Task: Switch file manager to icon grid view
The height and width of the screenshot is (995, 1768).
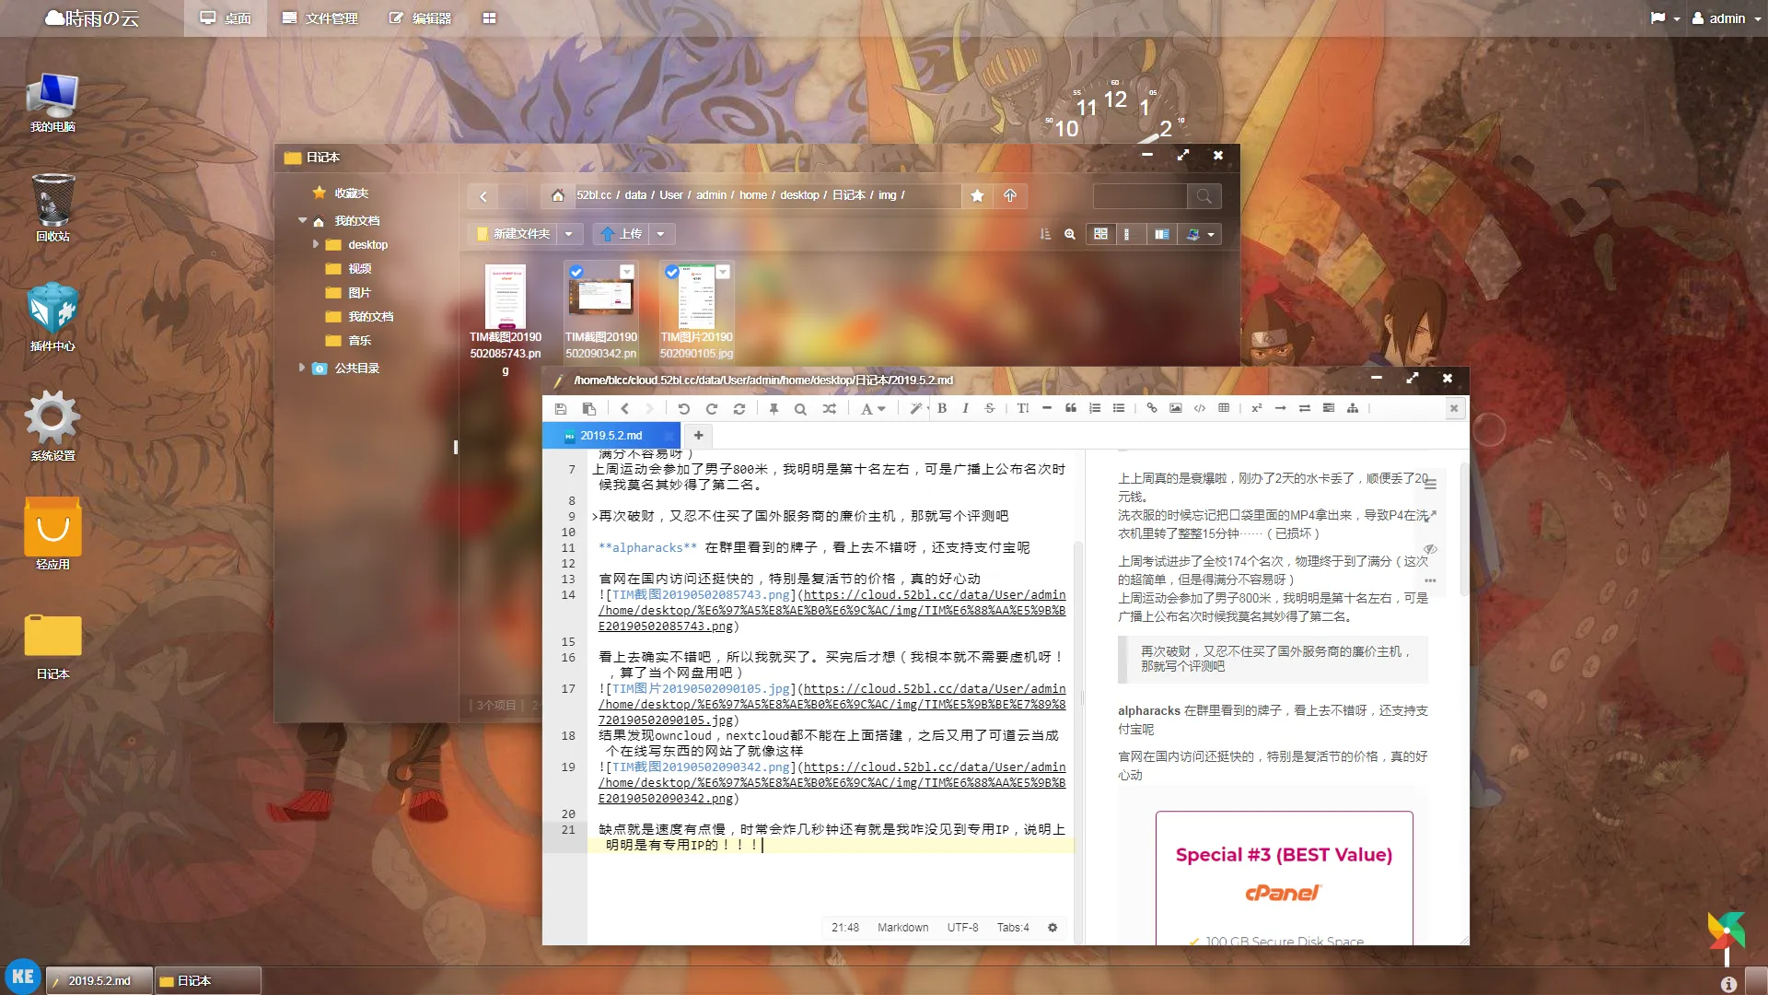Action: pos(1100,234)
